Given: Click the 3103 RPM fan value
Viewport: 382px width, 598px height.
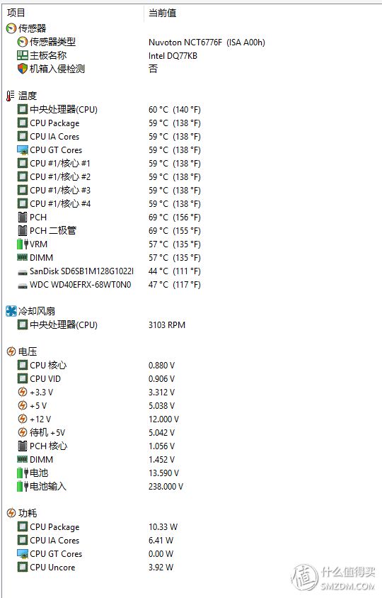Looking at the screenshot, I should coord(167,325).
